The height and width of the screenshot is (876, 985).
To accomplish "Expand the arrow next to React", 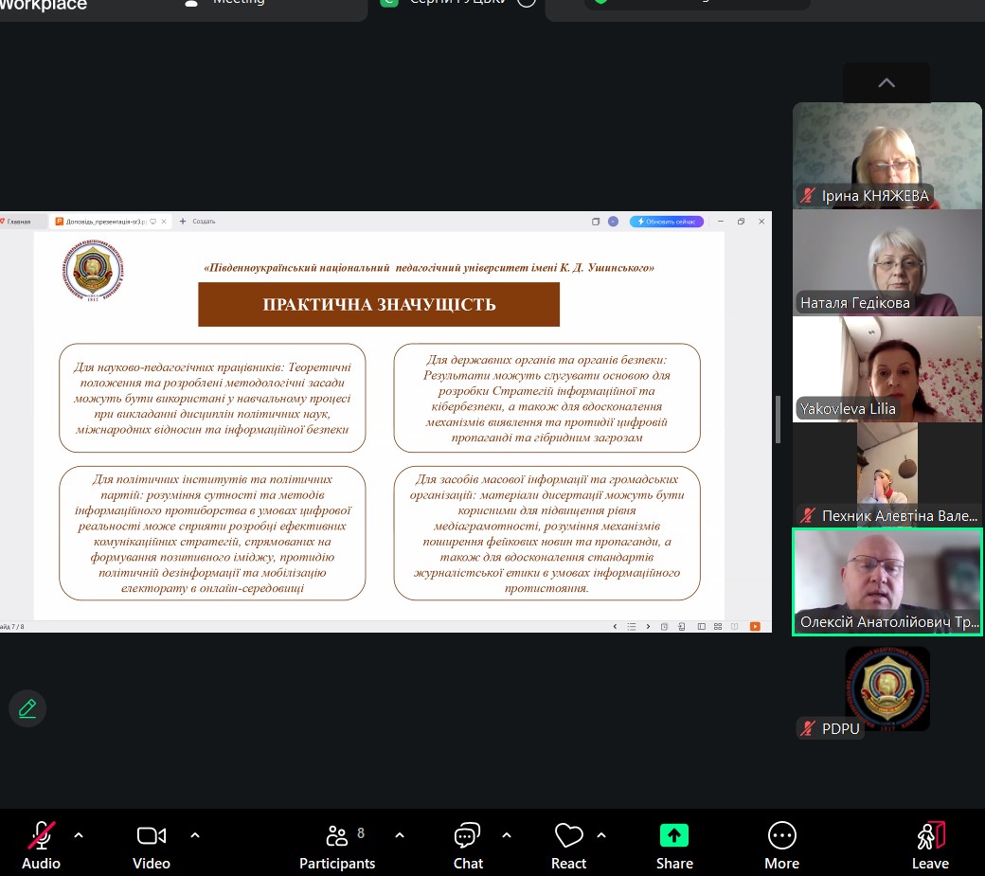I will [x=601, y=835].
